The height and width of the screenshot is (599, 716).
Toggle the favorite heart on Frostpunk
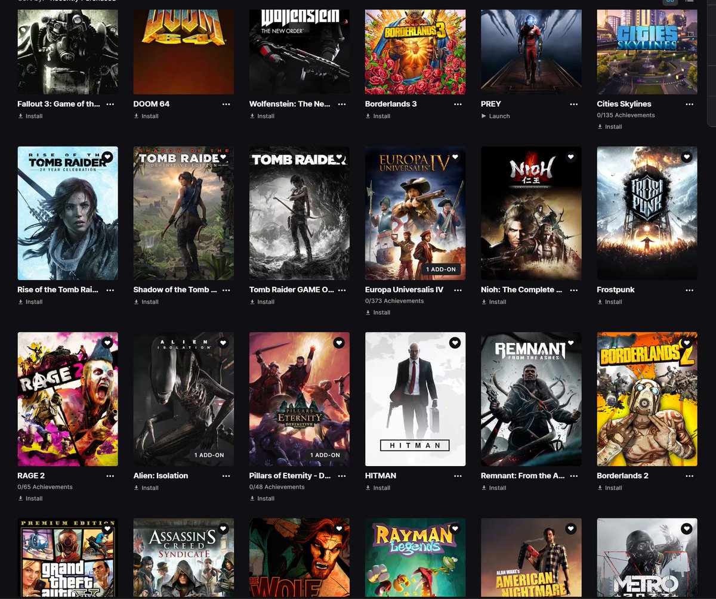[686, 157]
